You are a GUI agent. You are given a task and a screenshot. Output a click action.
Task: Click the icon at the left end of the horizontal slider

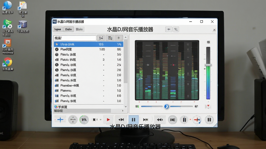click(x=137, y=106)
